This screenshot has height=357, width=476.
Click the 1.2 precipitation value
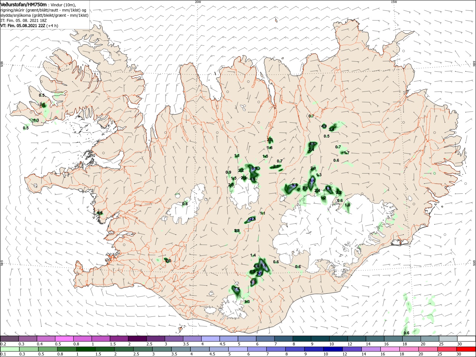323,198
